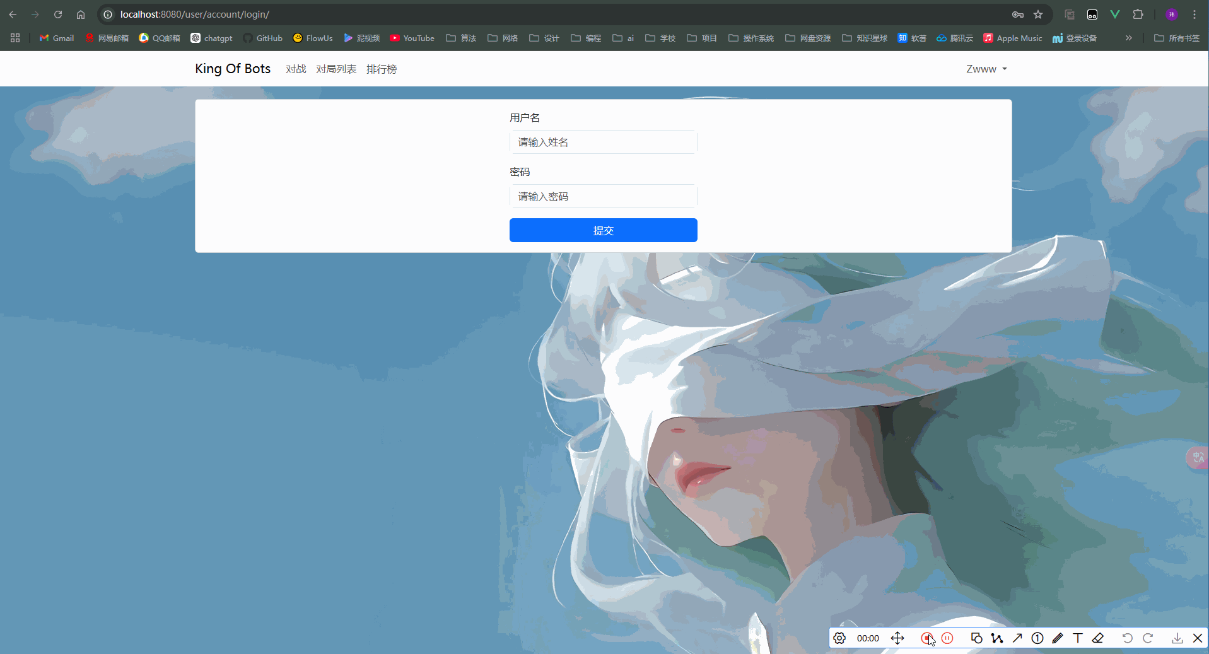Open the Apple Music bookmark
Viewport: 1209px width, 654px height.
coord(1013,38)
